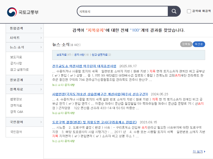
Task: Expand the 사이트 sidebar section
Action: pyautogui.click(x=25, y=38)
